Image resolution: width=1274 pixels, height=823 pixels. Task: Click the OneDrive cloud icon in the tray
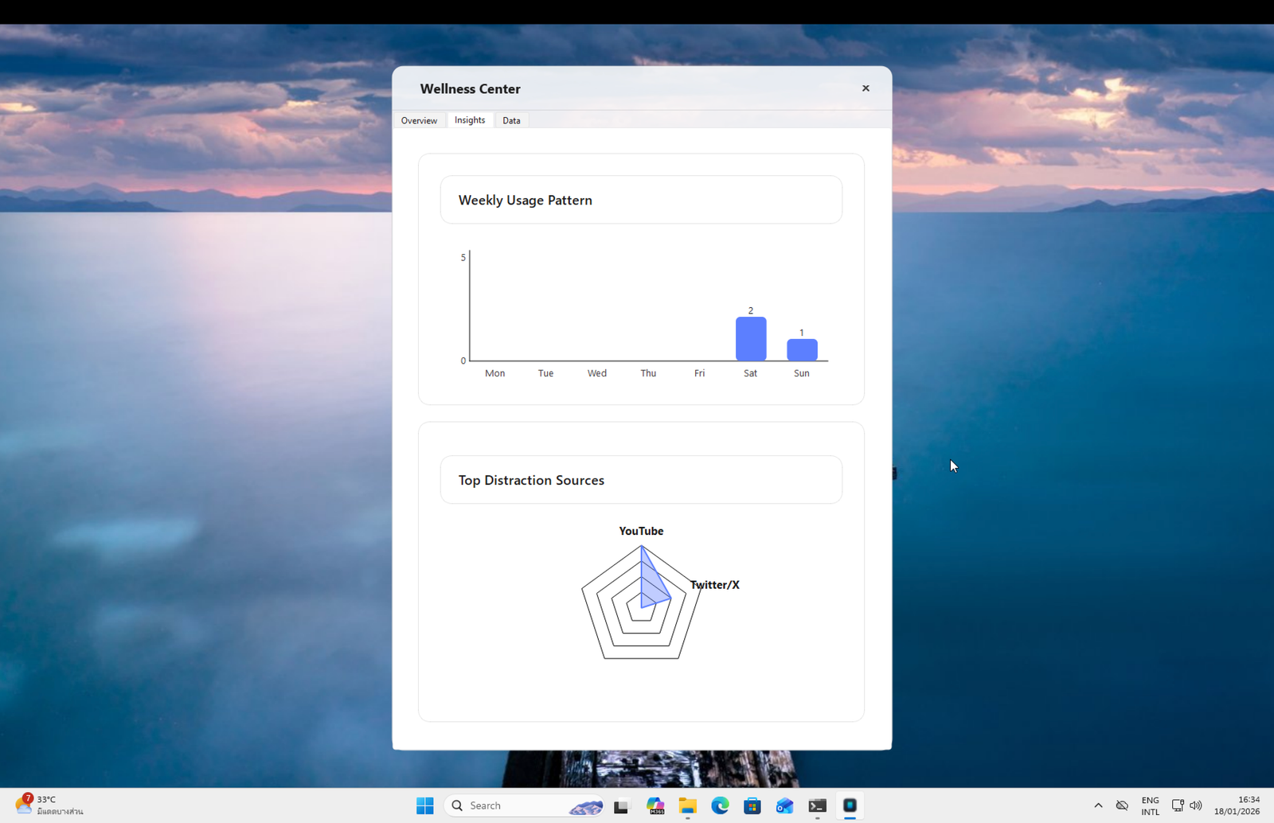(x=1122, y=805)
